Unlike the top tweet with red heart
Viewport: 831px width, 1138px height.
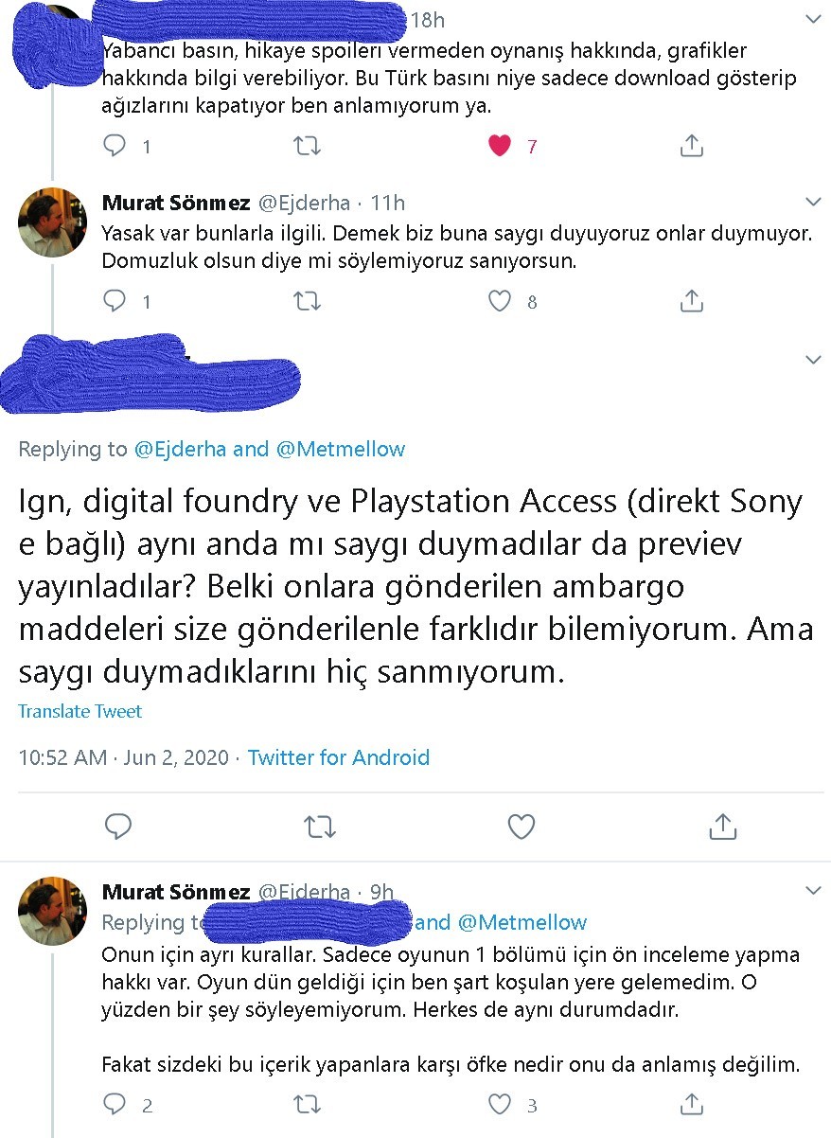coord(500,146)
